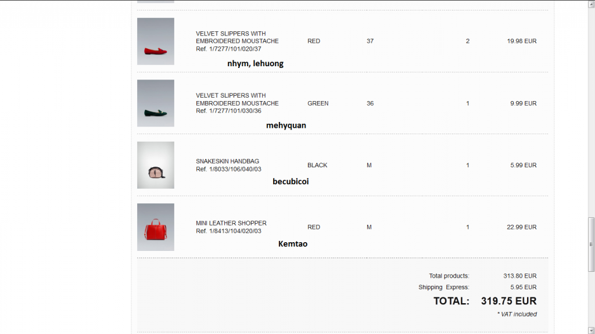Click the MINI LEATHER SHOPPER product name
Viewport: 595px width, 334px height.
(231, 223)
